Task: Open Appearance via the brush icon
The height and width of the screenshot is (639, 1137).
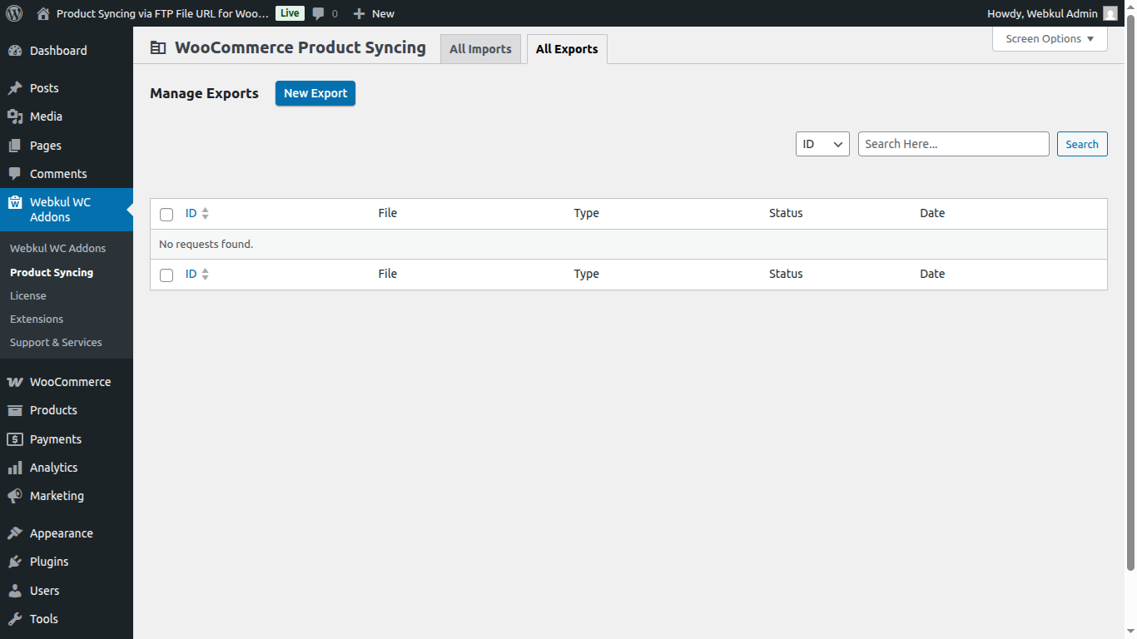Action: click(x=15, y=532)
